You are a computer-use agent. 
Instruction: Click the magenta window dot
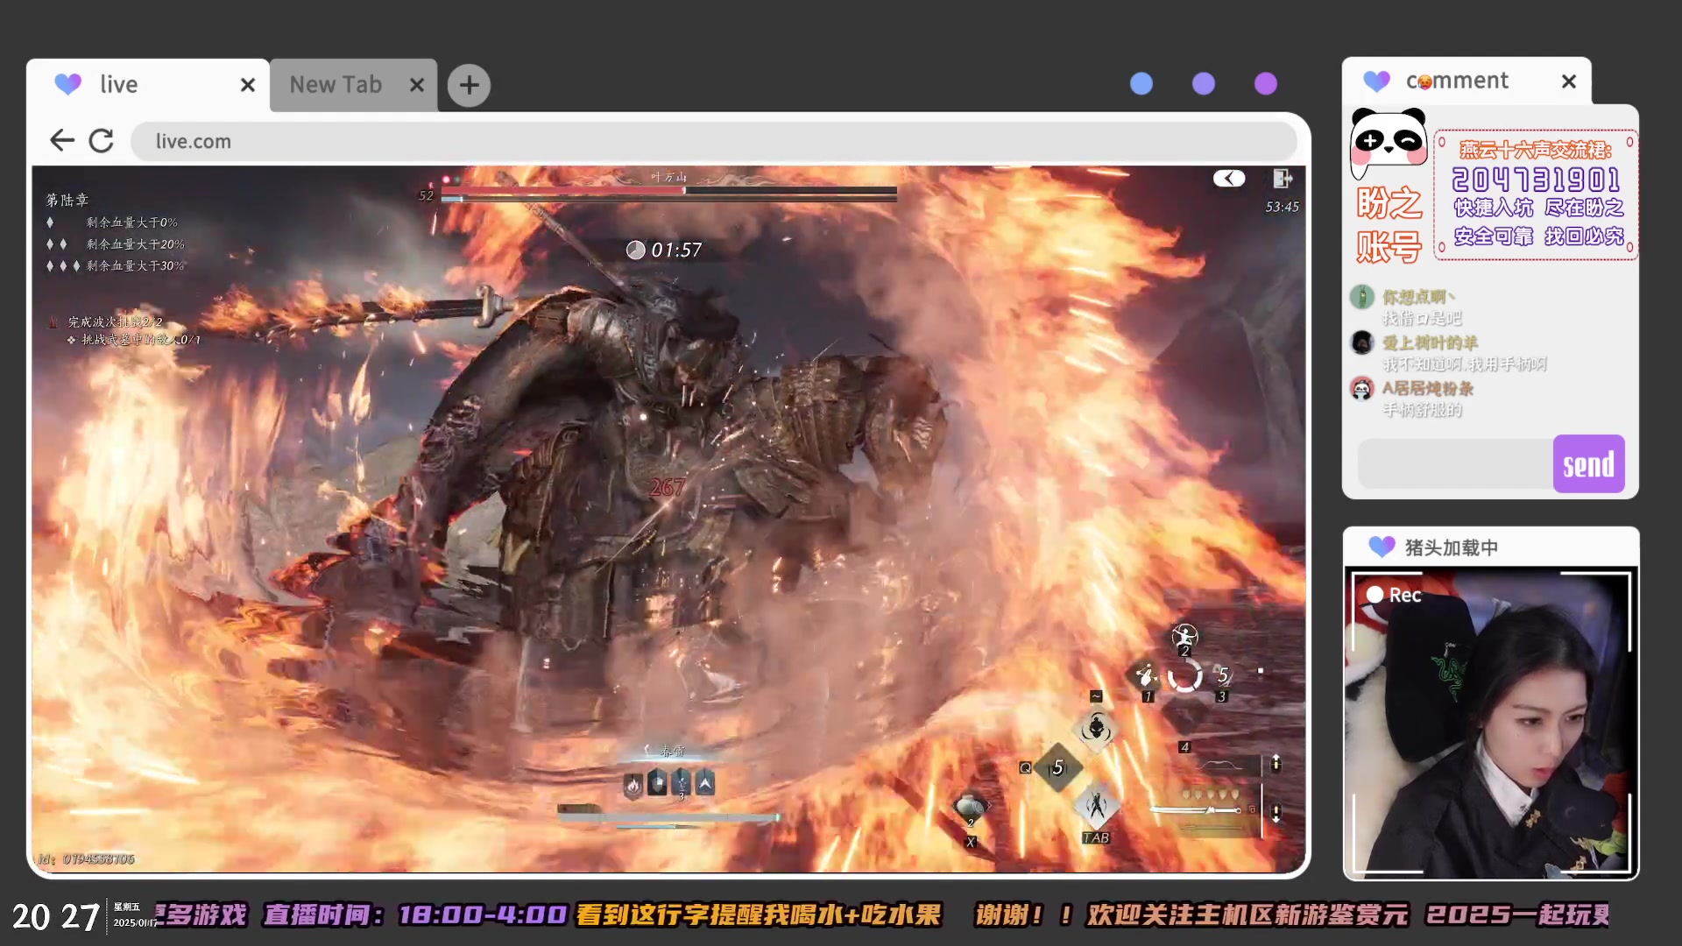[x=1266, y=83]
